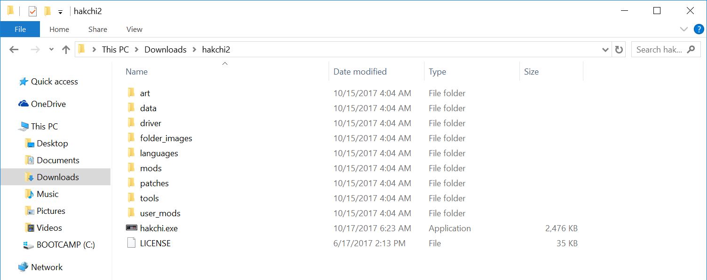Click Downloads in the address breadcrumb
This screenshot has width=707, height=280.
165,49
